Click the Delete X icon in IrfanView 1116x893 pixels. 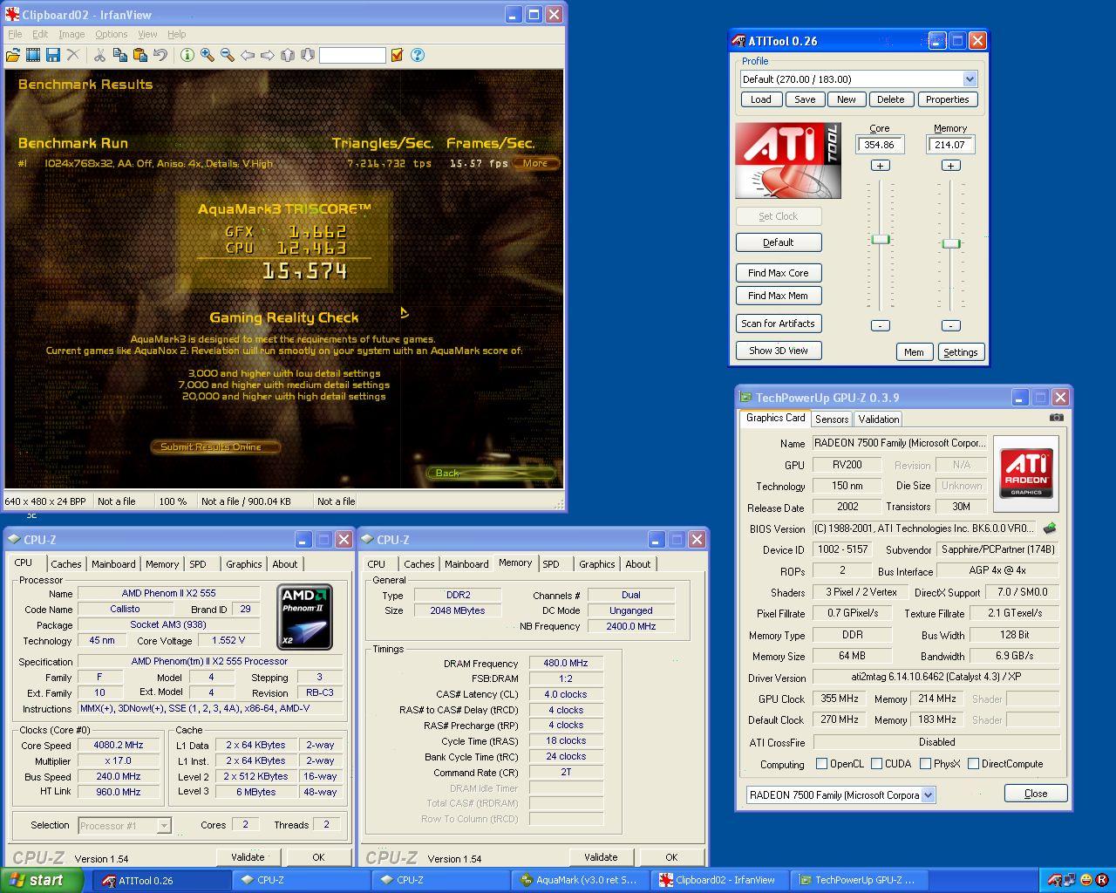click(x=73, y=55)
